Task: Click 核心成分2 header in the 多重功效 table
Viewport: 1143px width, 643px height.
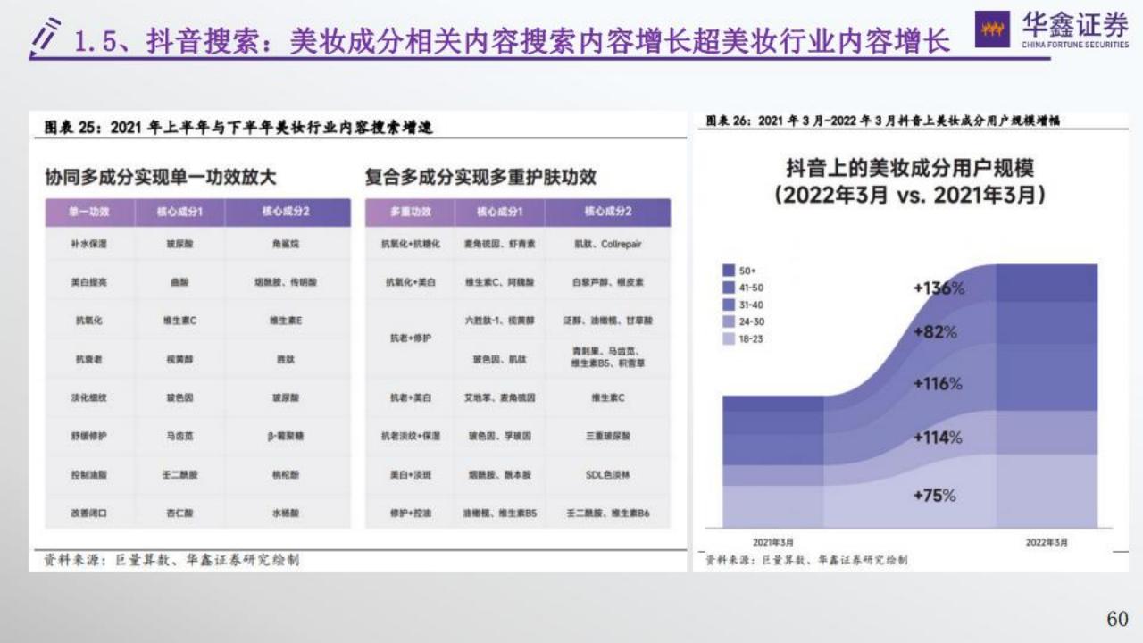Action: (x=607, y=212)
